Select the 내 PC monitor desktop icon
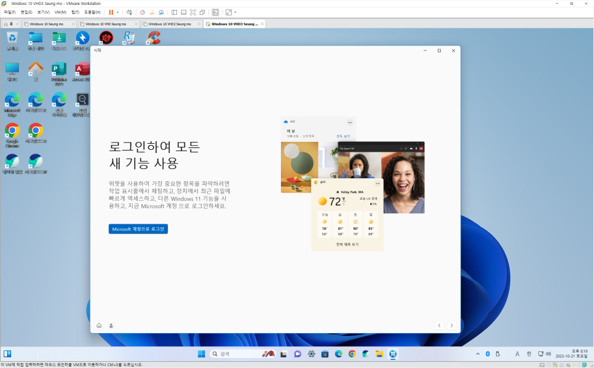Image resolution: width=594 pixels, height=368 pixels. (x=12, y=72)
